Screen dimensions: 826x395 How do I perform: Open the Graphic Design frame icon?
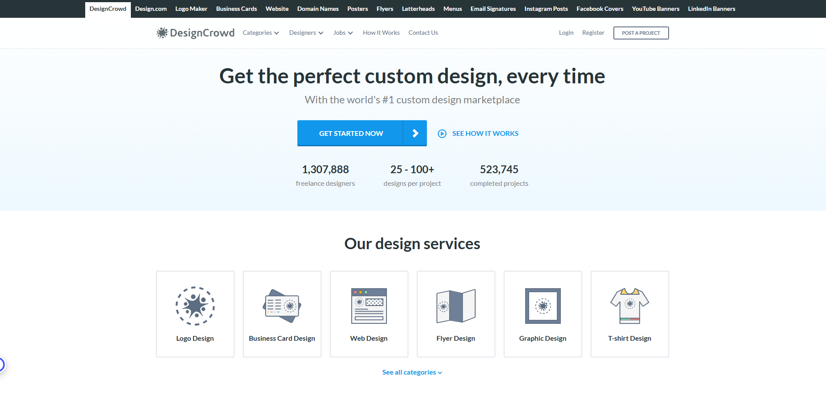coord(543,306)
